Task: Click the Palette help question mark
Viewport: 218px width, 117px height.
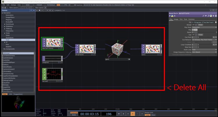Action: pos(31,10)
